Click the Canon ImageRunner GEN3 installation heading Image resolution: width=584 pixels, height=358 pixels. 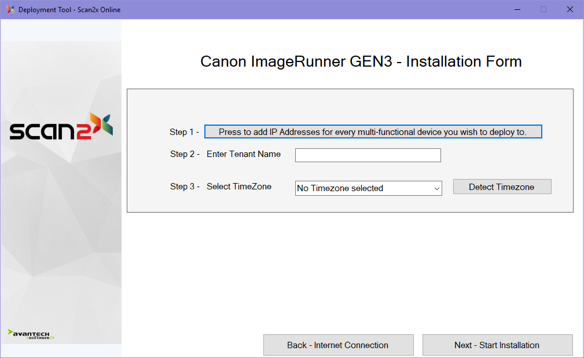361,61
